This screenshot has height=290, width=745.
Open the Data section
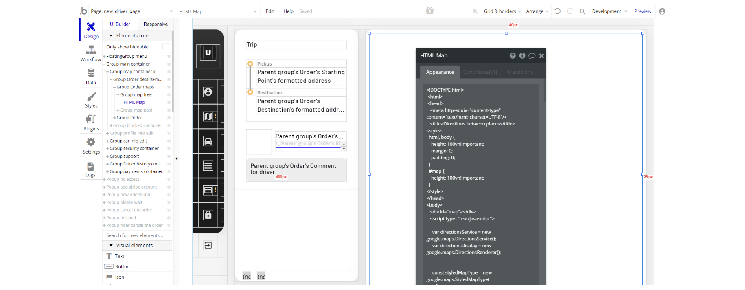91,77
